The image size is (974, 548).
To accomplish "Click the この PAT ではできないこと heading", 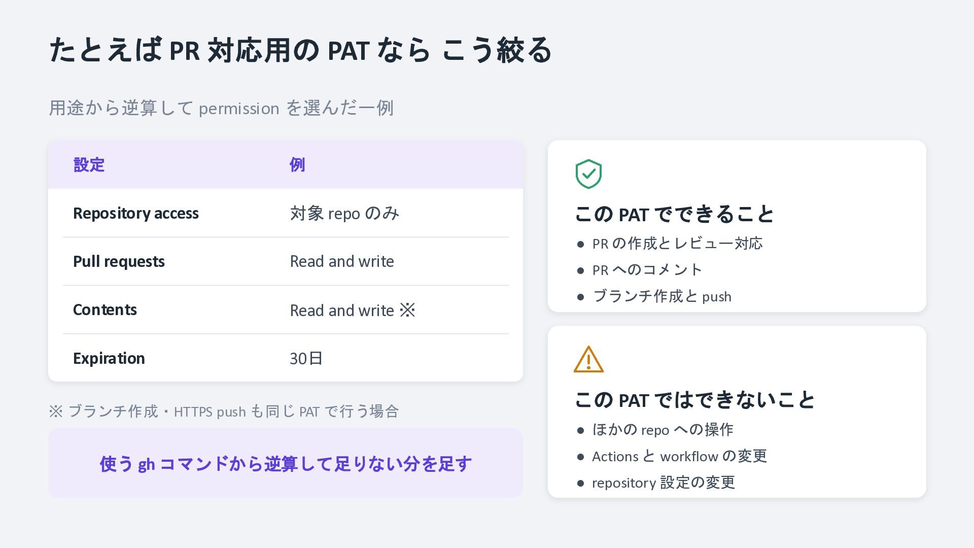I will click(694, 399).
